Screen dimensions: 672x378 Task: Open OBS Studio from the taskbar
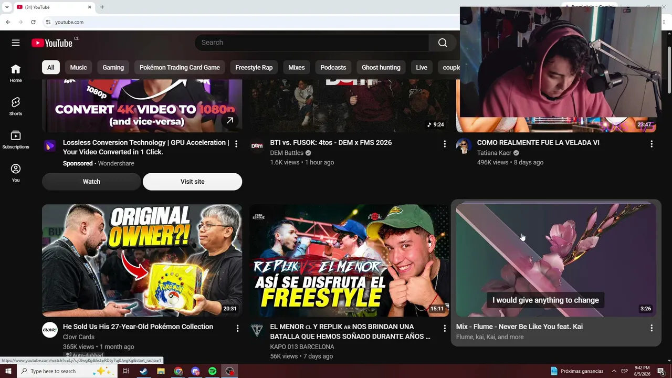[x=229, y=371]
